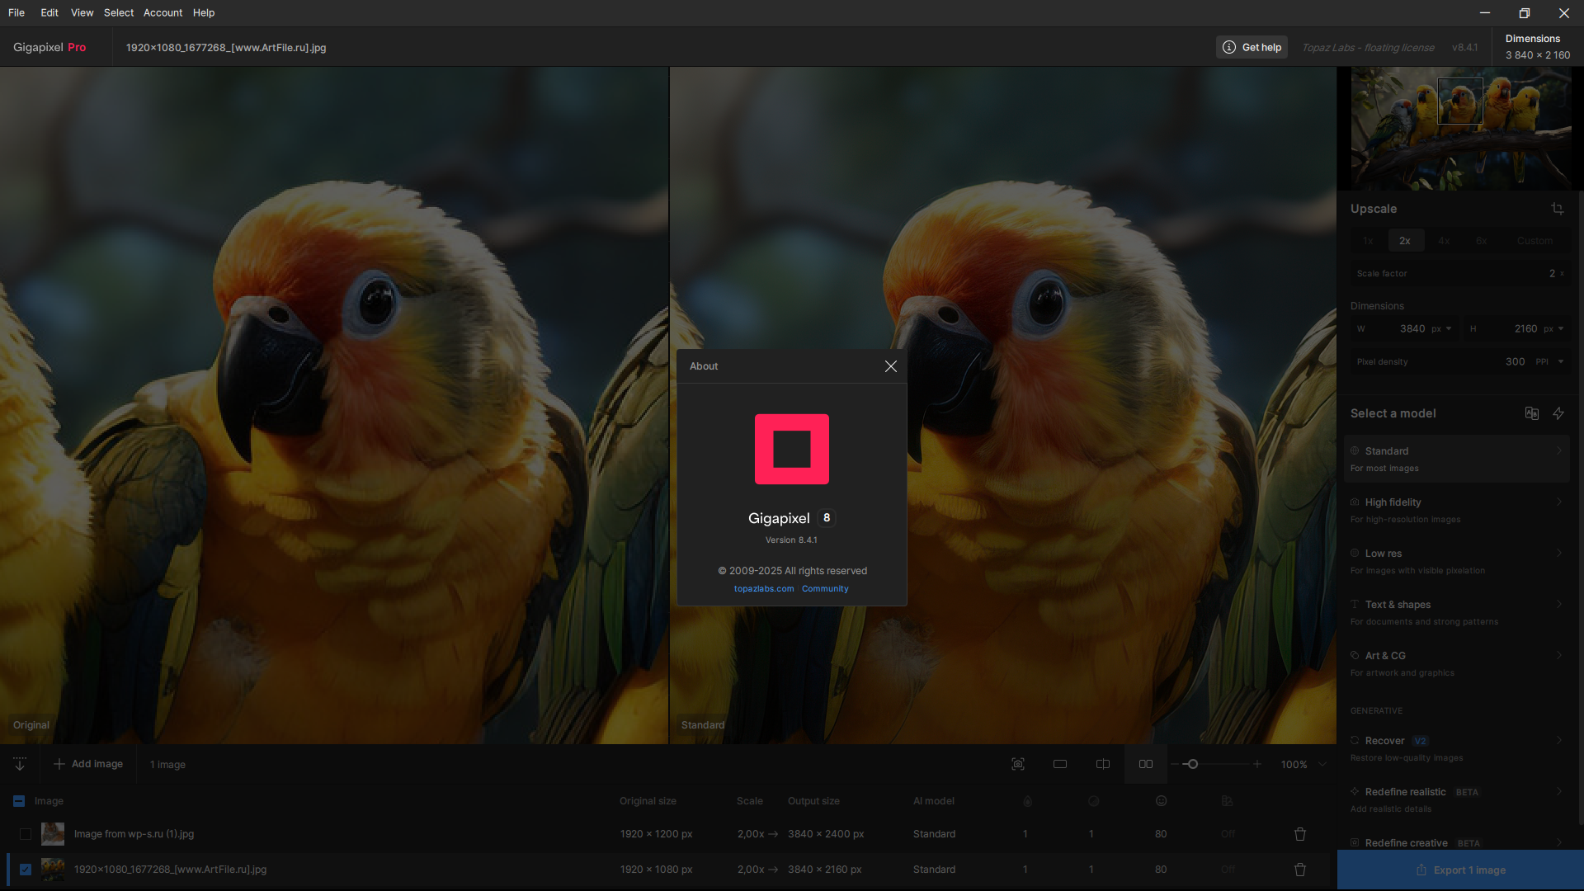Image resolution: width=1584 pixels, height=891 pixels.
Task: Close the About dialog
Action: [x=891, y=366]
